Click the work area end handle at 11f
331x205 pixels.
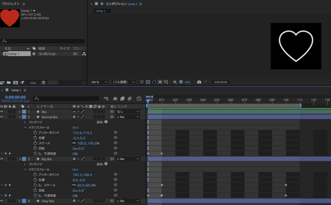tap(300, 106)
